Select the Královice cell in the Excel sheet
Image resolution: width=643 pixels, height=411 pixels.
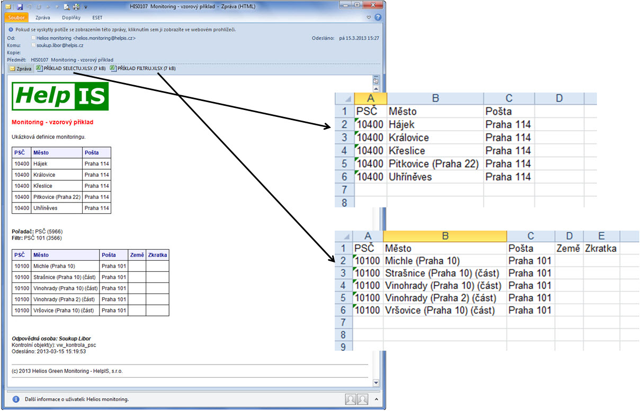(435, 138)
